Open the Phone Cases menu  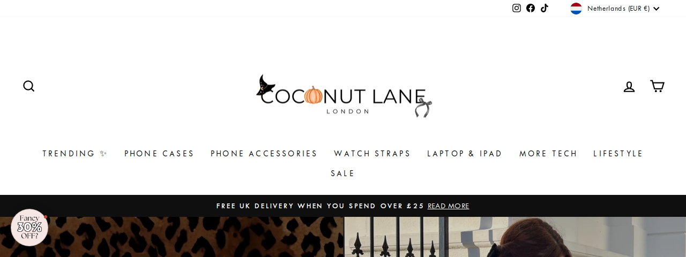(x=159, y=154)
